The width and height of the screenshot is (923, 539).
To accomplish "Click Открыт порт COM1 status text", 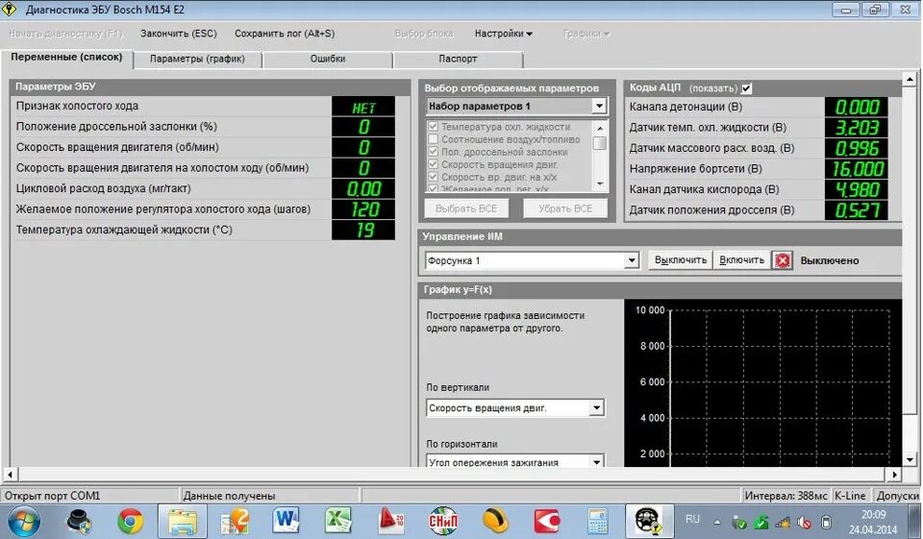I will pos(52,496).
